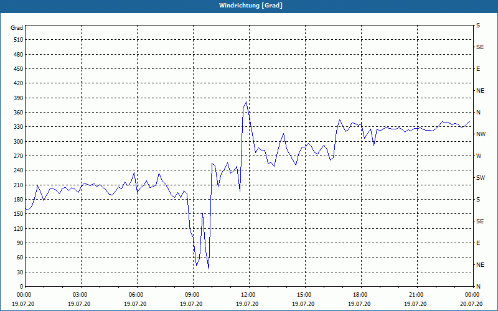
Task: Click the 0 value of the degree axis
Action: pyautogui.click(x=21, y=287)
